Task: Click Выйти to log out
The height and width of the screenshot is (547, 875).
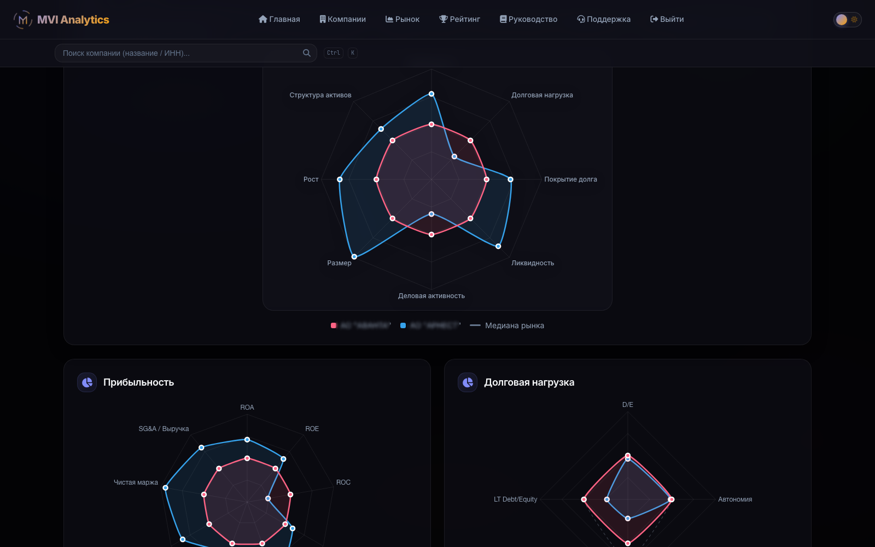Action: tap(667, 19)
